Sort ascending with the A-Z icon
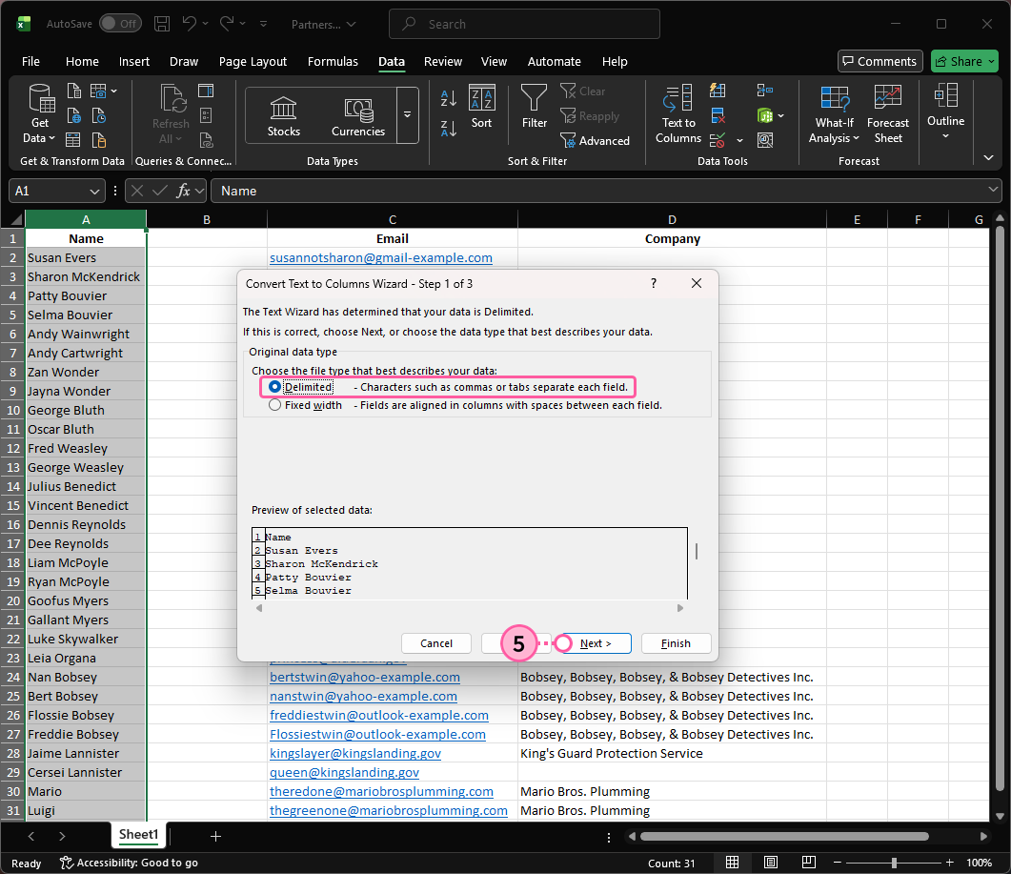 (448, 97)
